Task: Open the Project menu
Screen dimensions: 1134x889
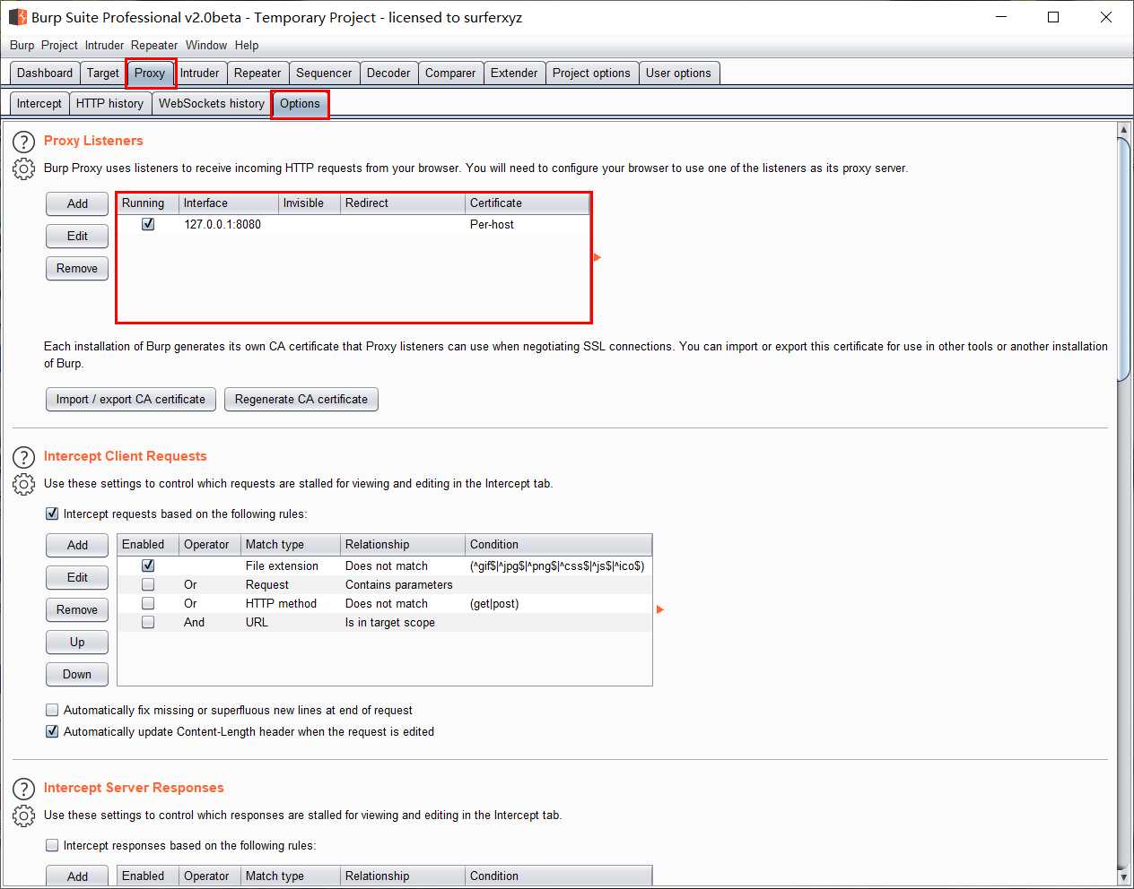Action: click(59, 45)
